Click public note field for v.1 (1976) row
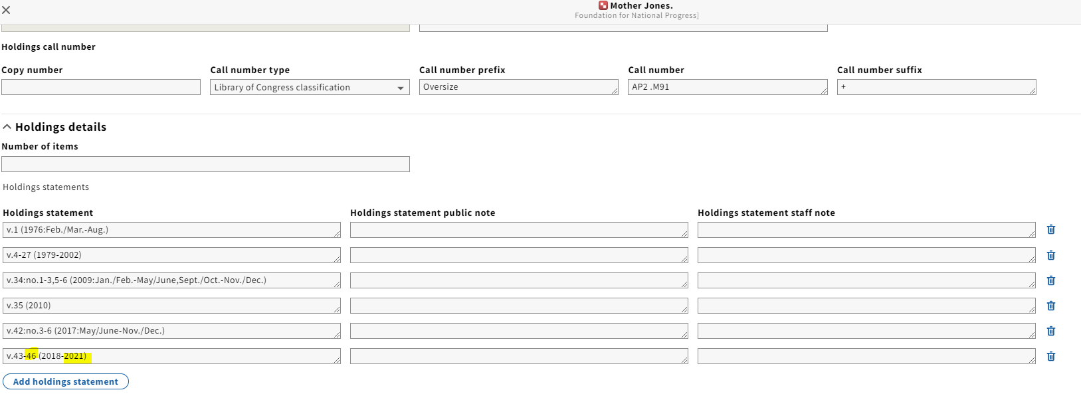The width and height of the screenshot is (1081, 402). point(519,230)
